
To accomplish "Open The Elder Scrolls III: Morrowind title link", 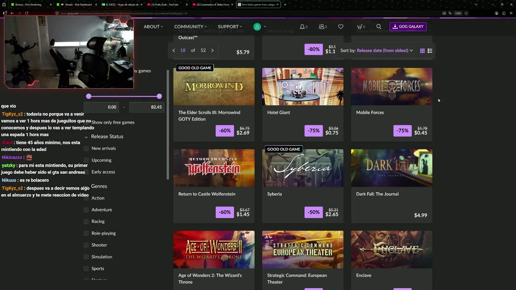I will pyautogui.click(x=209, y=116).
